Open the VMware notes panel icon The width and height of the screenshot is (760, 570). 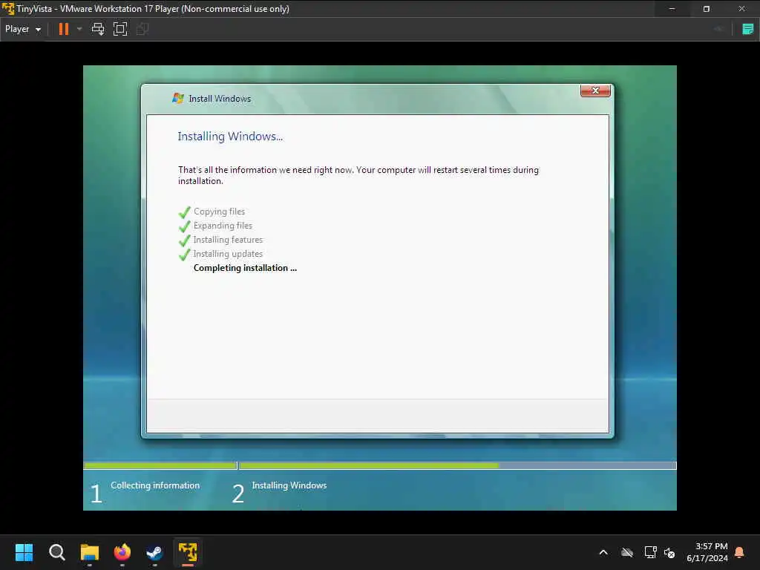coord(747,29)
